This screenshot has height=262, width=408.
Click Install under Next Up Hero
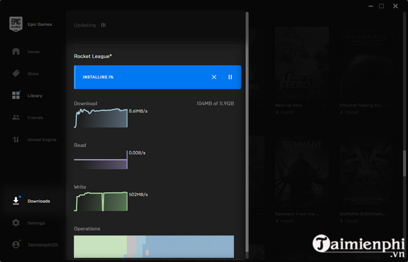[x=285, y=112]
